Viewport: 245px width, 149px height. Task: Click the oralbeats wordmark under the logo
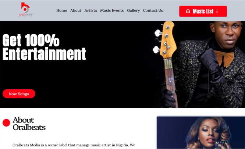pyautogui.click(x=25, y=14)
